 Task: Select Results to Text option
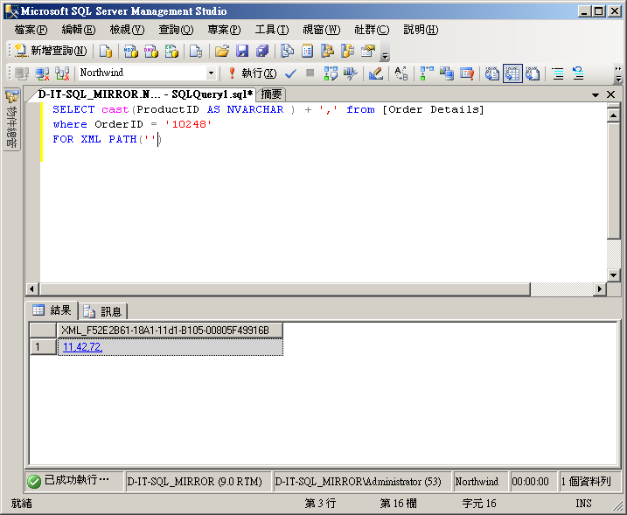click(492, 73)
